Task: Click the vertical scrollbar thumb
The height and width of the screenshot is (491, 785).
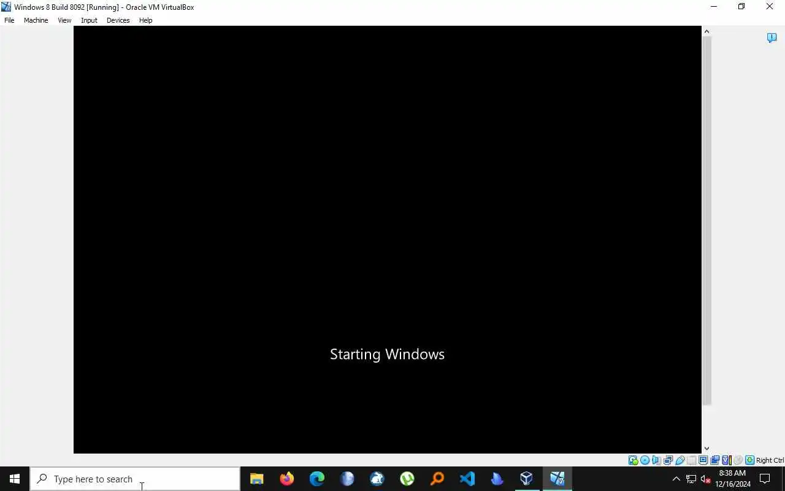Action: (706, 220)
